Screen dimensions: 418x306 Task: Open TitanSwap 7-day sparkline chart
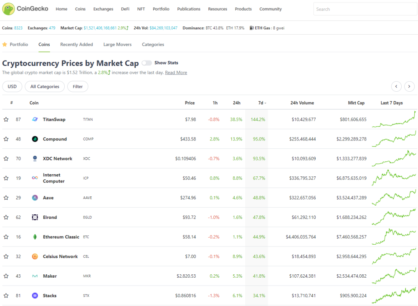tap(394, 120)
